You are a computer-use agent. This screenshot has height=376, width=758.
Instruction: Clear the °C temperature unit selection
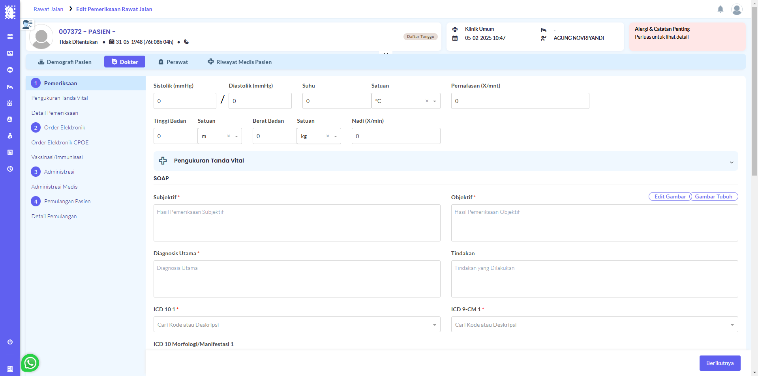(427, 101)
